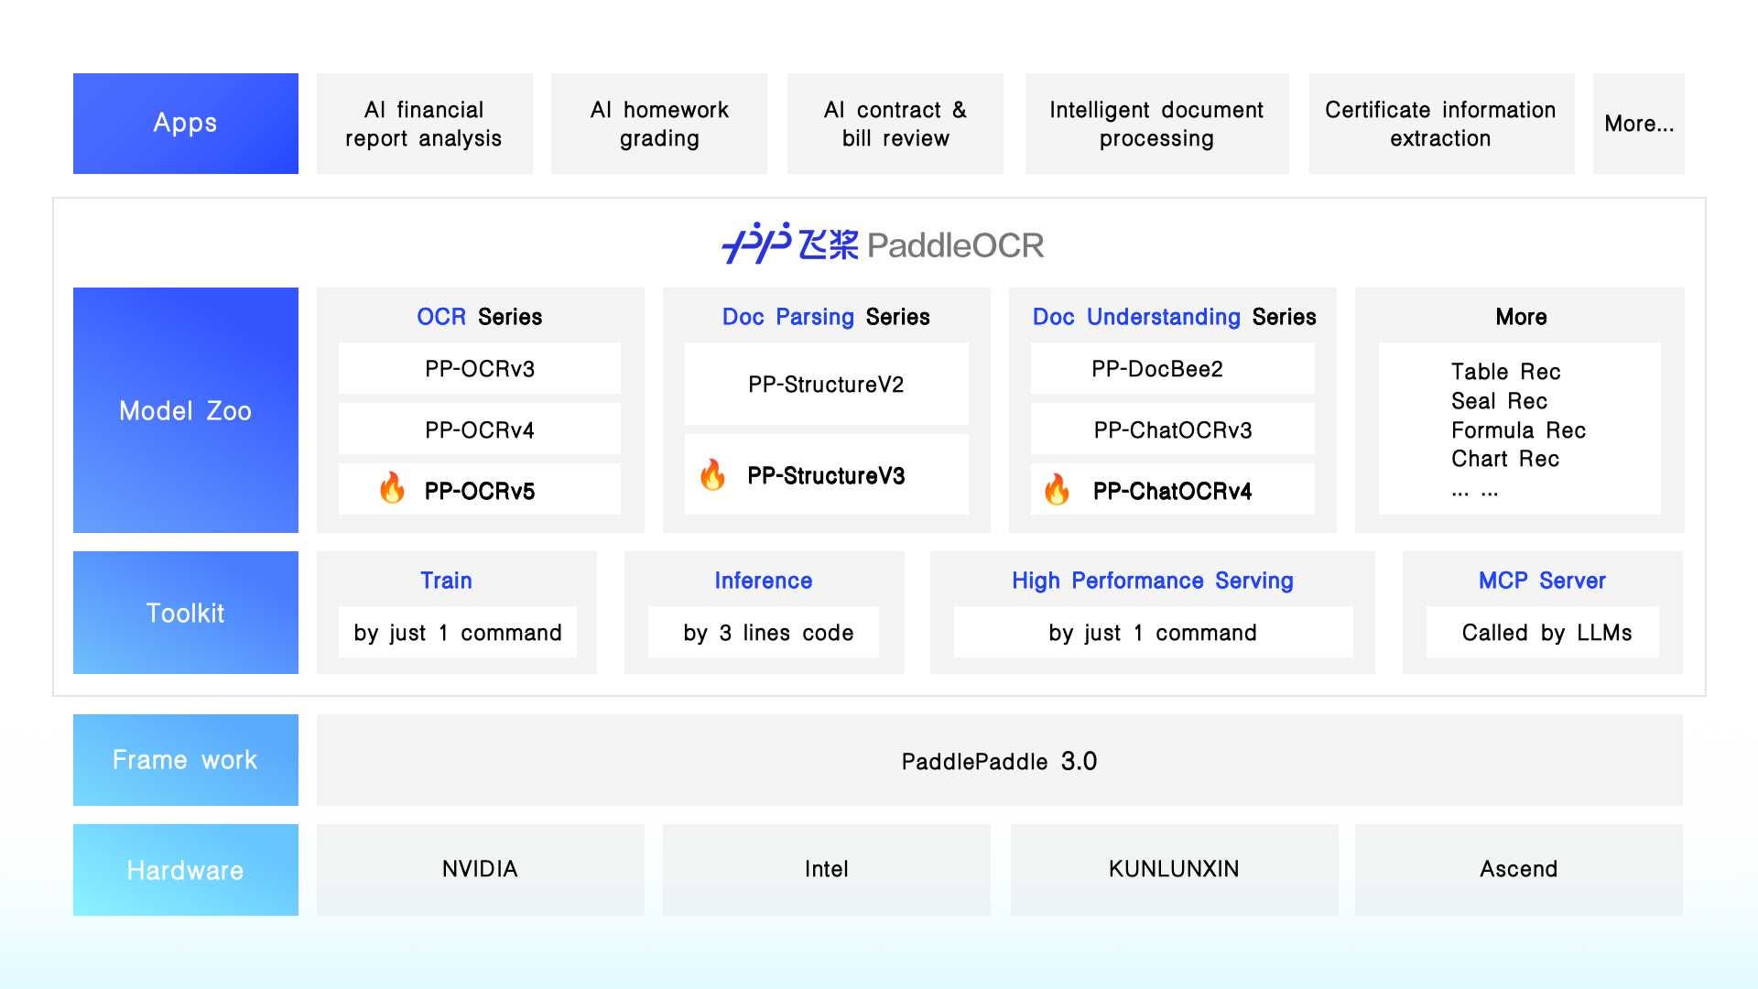This screenshot has height=989, width=1758.
Task: Select the Doc Understanding Series heading
Action: (x=1174, y=317)
